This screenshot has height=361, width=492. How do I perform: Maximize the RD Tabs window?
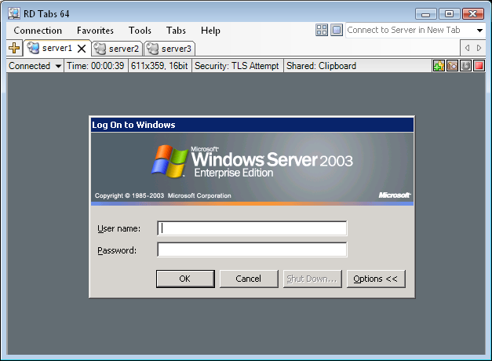[x=450, y=14]
